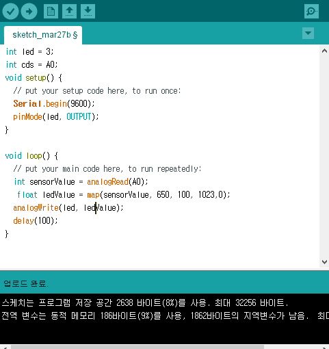Click 'pinMode(led, OUTPUT);' line

click(x=56, y=117)
